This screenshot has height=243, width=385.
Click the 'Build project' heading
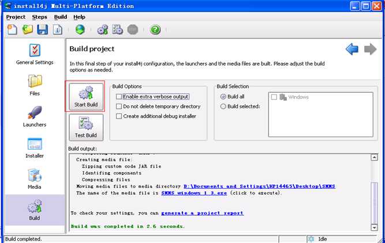point(92,49)
